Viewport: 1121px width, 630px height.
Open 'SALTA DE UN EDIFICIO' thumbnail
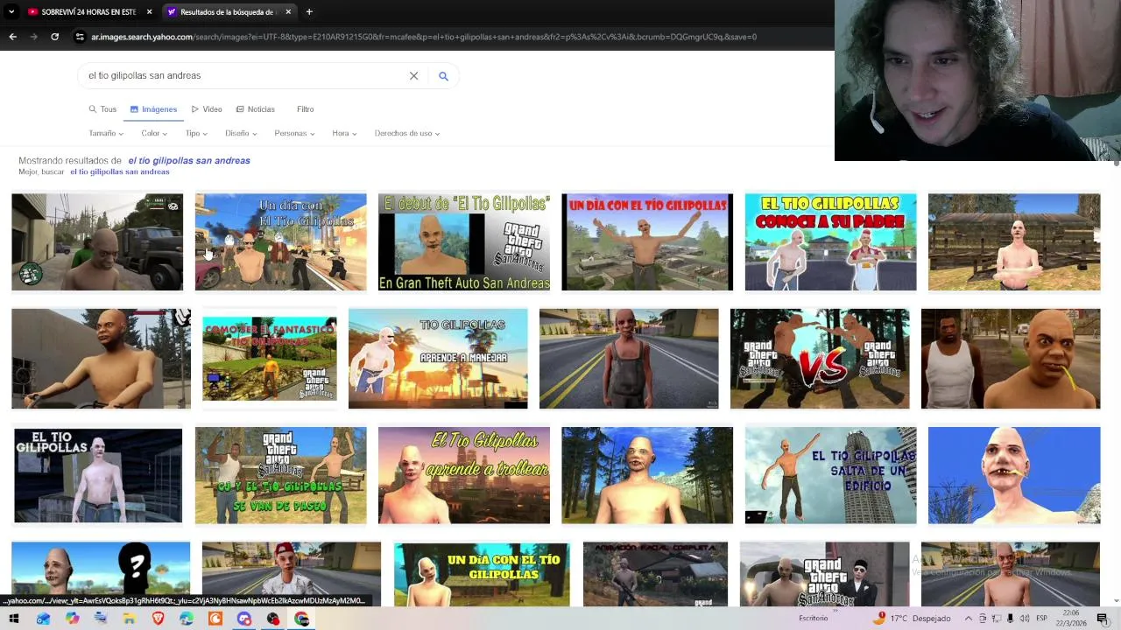click(x=830, y=475)
